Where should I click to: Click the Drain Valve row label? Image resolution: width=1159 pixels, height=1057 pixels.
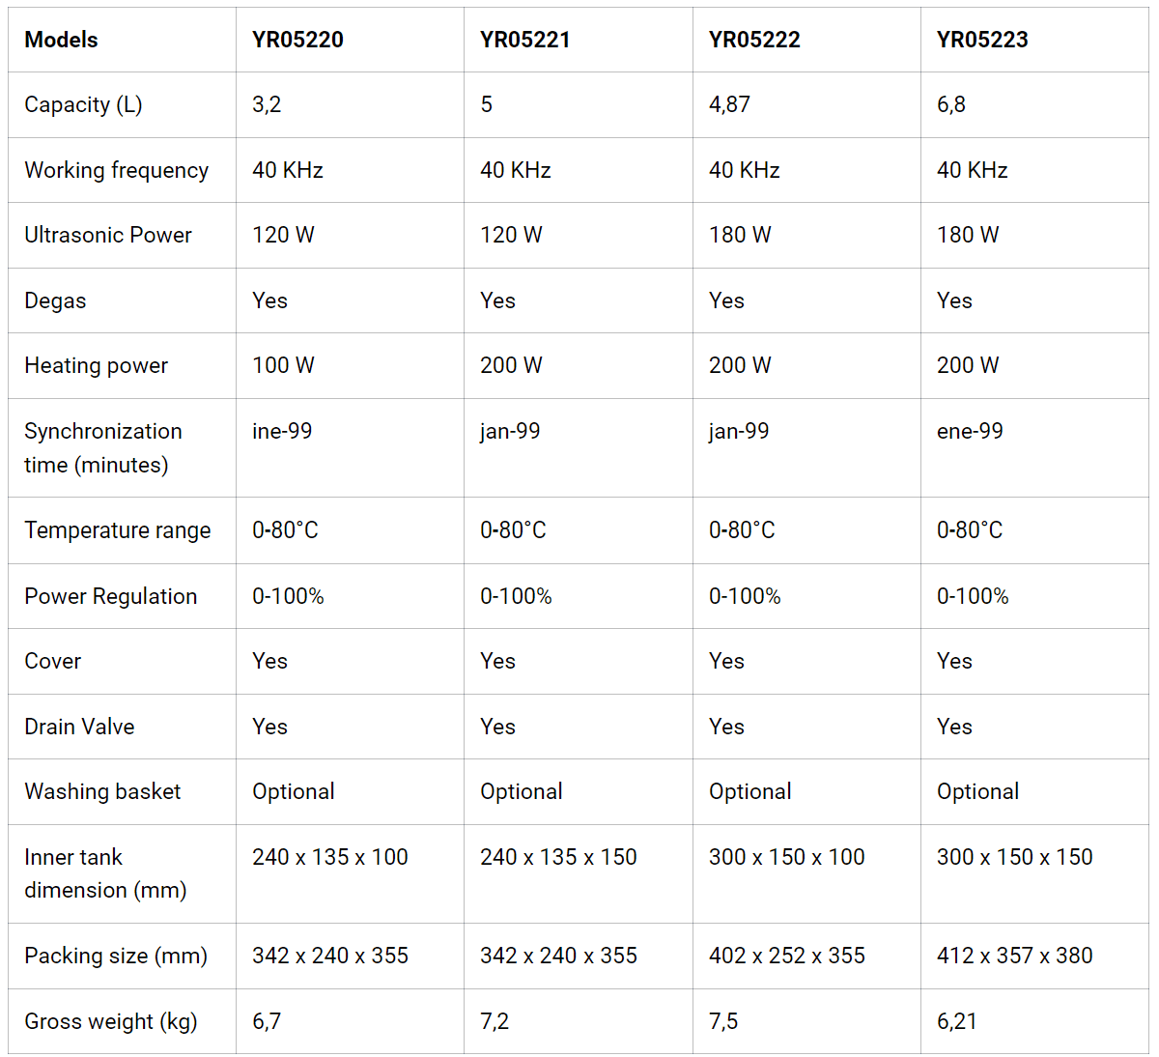point(79,727)
